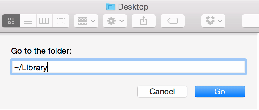Click the Dropbox toolbar icon
259x110 pixels.
[x=210, y=21]
